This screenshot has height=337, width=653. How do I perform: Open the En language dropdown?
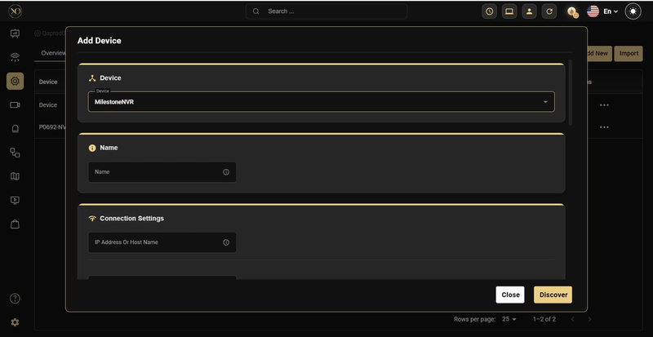tap(611, 11)
